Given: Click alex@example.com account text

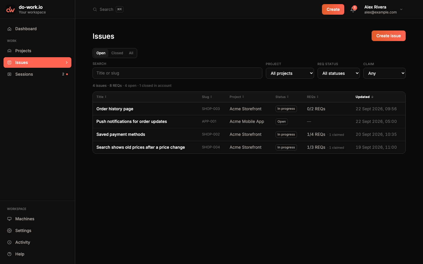Looking at the screenshot, I should [380, 12].
